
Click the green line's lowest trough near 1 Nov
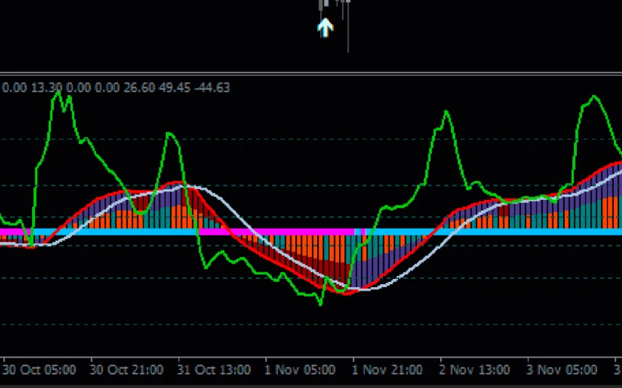click(x=321, y=304)
